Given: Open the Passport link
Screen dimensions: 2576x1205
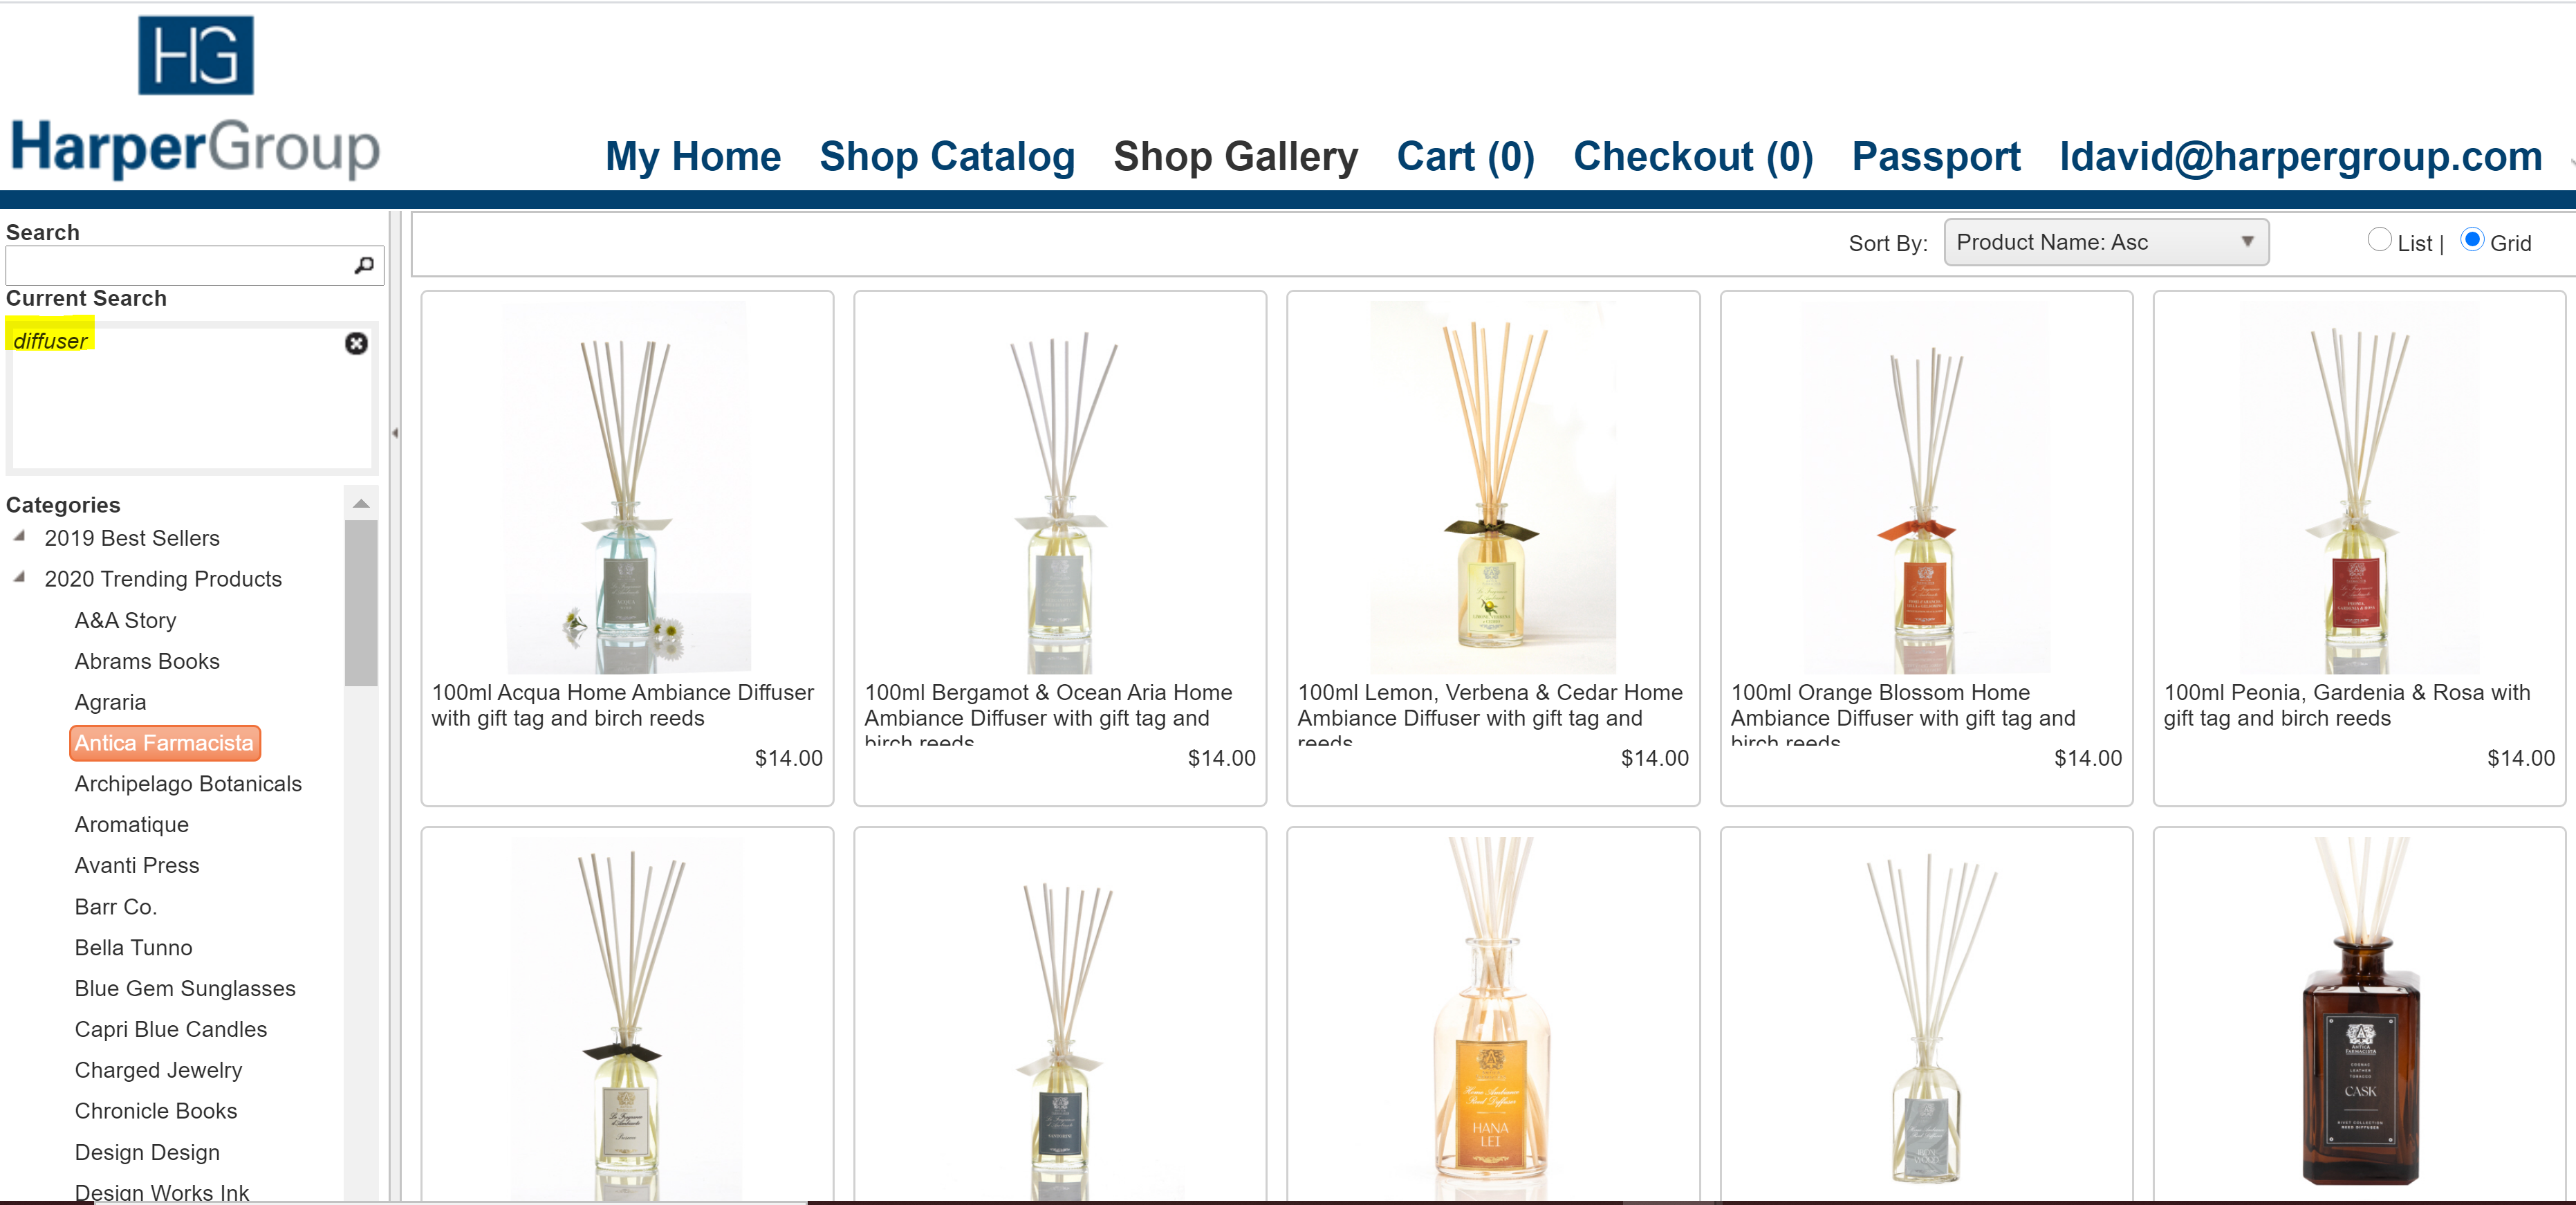Looking at the screenshot, I should tap(1936, 157).
